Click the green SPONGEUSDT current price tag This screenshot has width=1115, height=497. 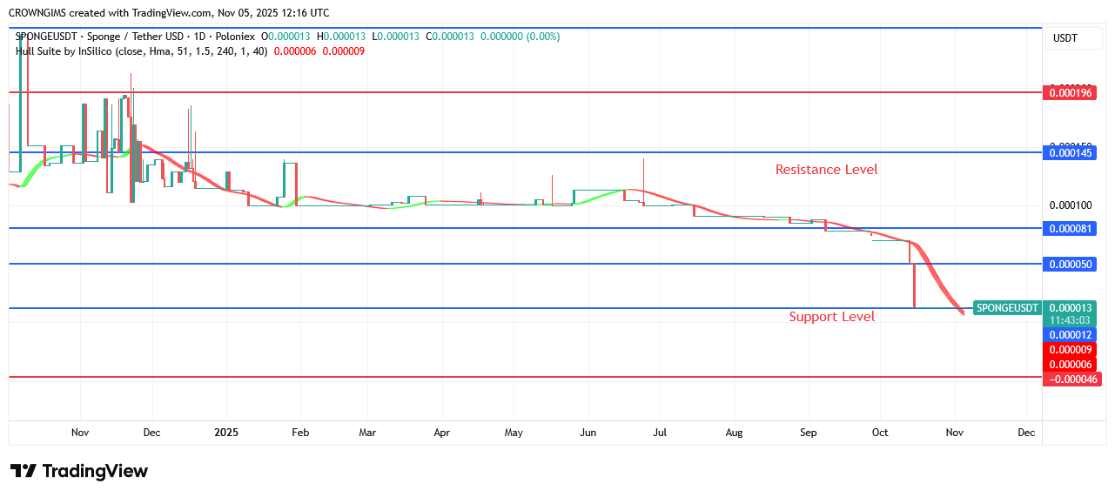pyautogui.click(x=1007, y=308)
